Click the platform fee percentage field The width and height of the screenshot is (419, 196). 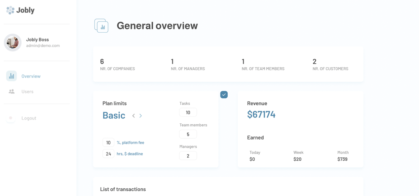point(108,143)
